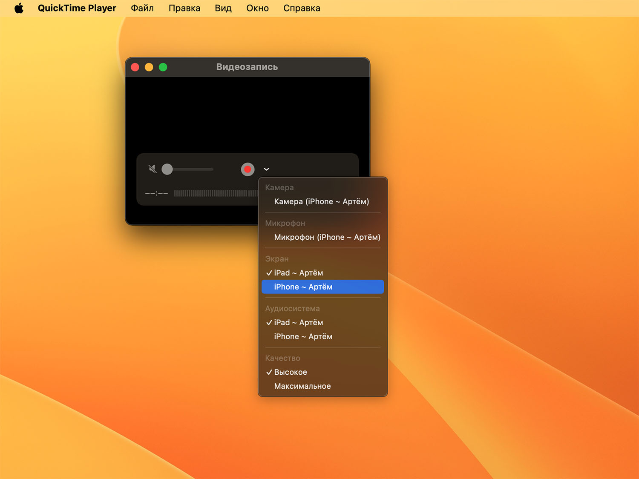The image size is (639, 479).
Task: Close the Видеозапись window
Action: tap(135, 67)
